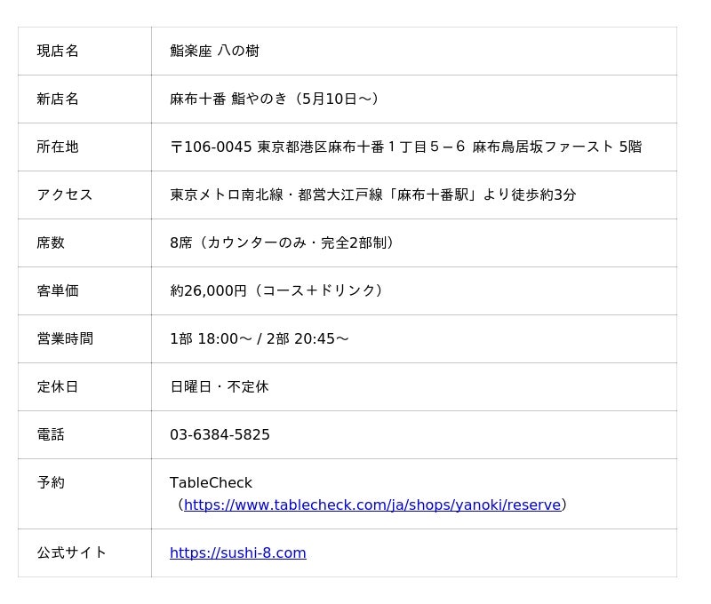This screenshot has width=711, height=604.
Task: Click the アクセス row header
Action: point(64,195)
